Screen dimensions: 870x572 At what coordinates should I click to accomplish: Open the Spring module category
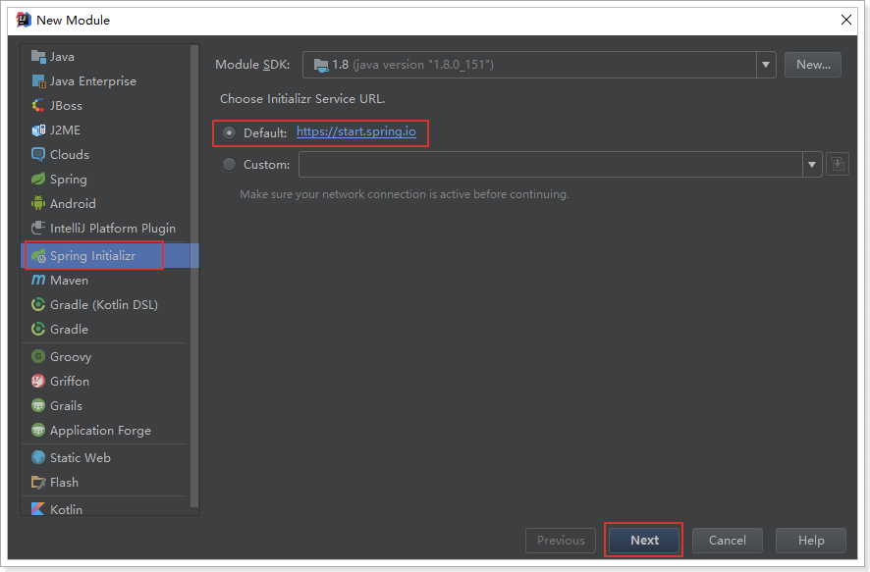65,179
